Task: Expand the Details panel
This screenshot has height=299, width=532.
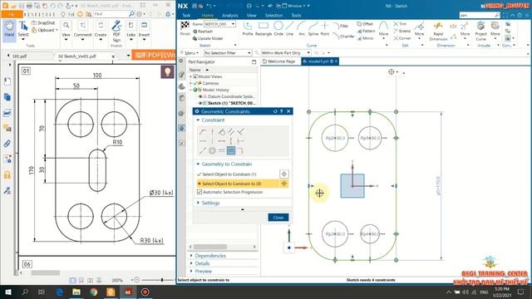Action: (191, 263)
